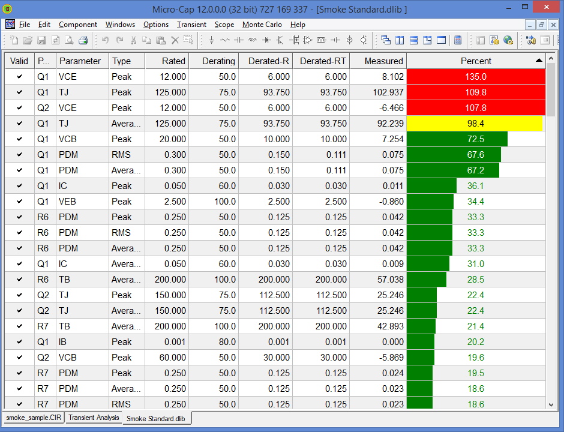Switch to the Transient Analysis tab
This screenshot has width=564, height=432.
pyautogui.click(x=94, y=418)
